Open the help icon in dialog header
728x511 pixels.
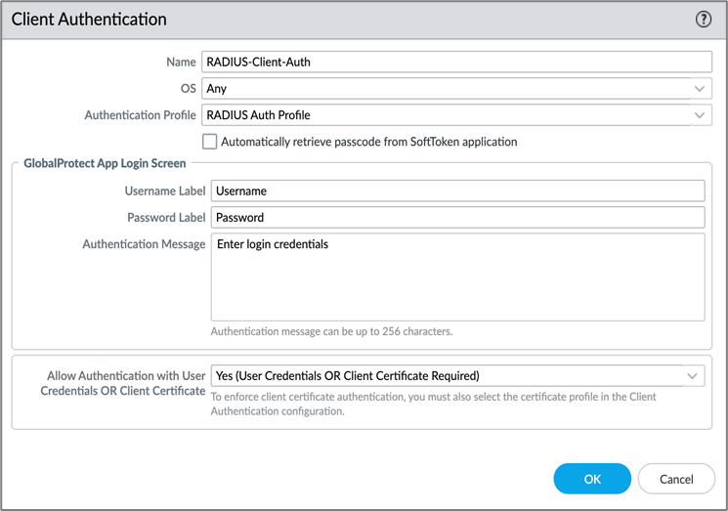pyautogui.click(x=704, y=20)
